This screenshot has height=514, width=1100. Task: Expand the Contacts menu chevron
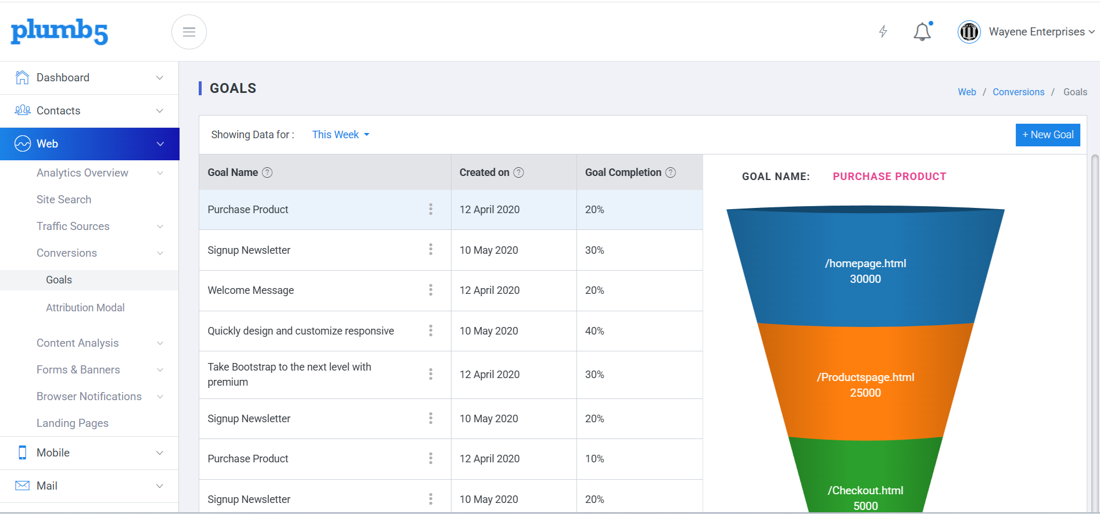click(x=160, y=111)
